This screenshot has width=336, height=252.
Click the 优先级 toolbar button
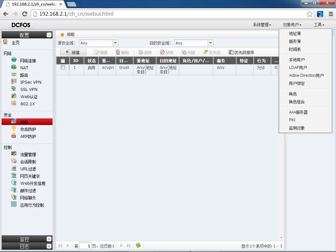(x=212, y=52)
